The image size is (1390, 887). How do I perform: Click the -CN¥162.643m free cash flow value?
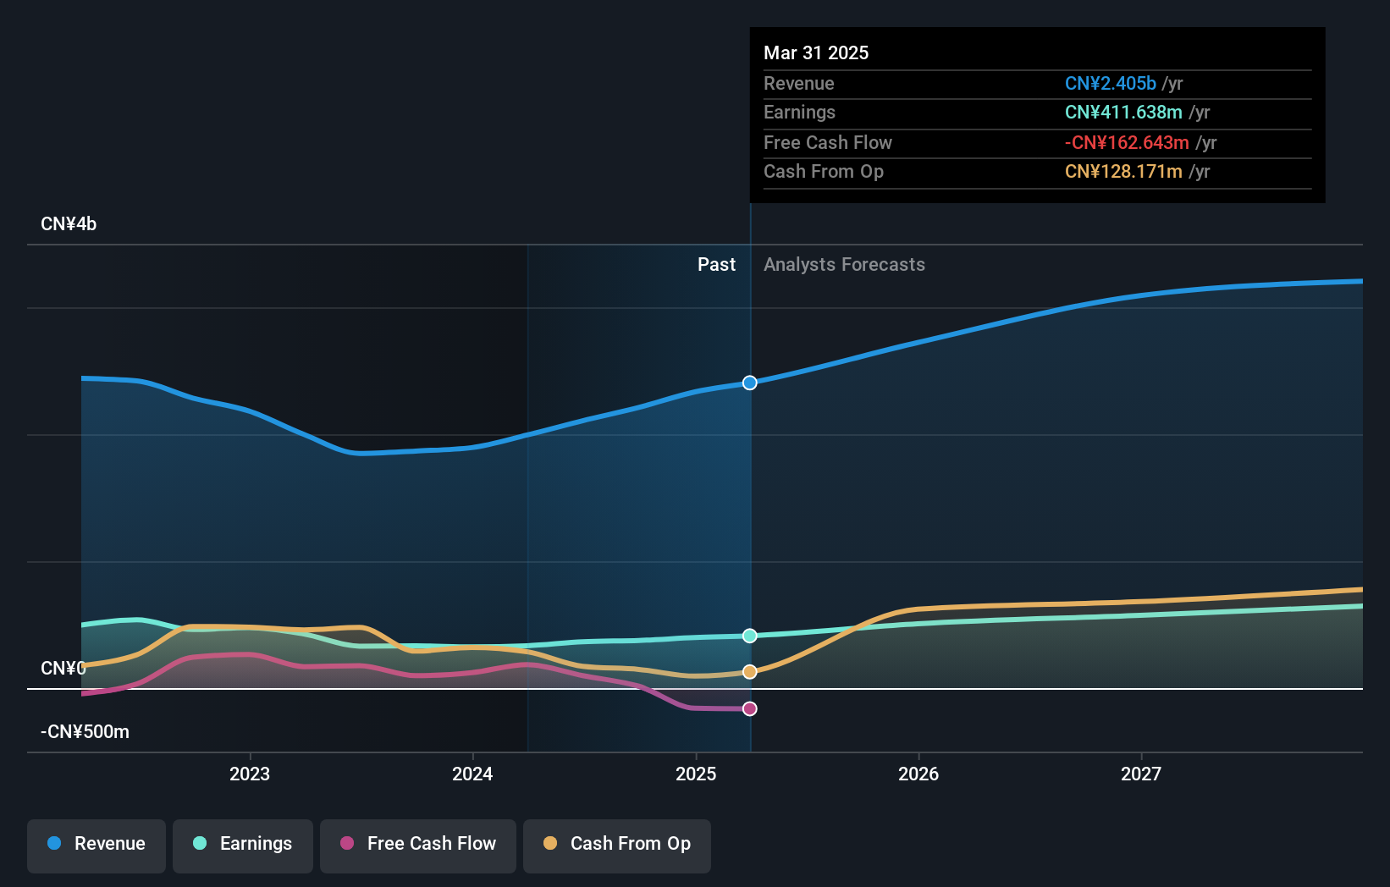[x=1127, y=142]
